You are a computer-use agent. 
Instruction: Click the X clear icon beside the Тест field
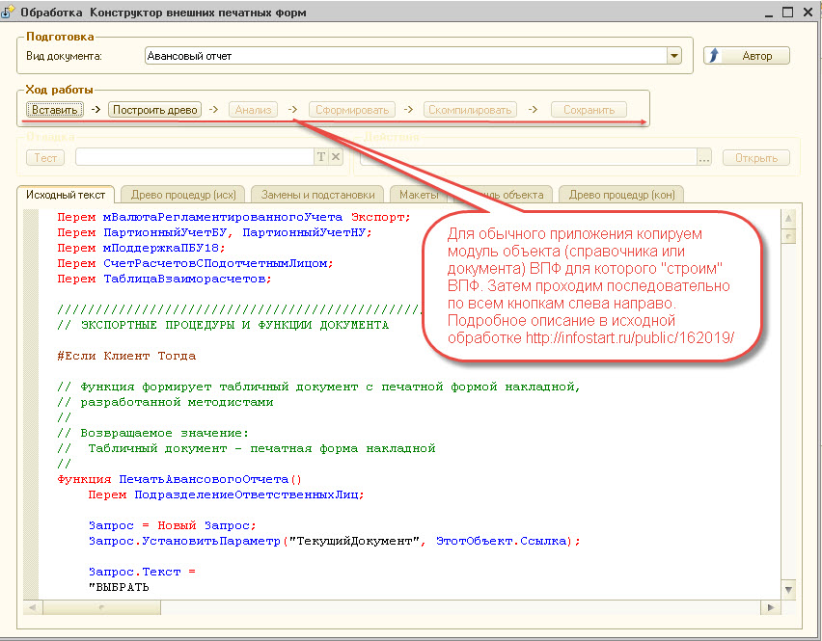click(336, 157)
